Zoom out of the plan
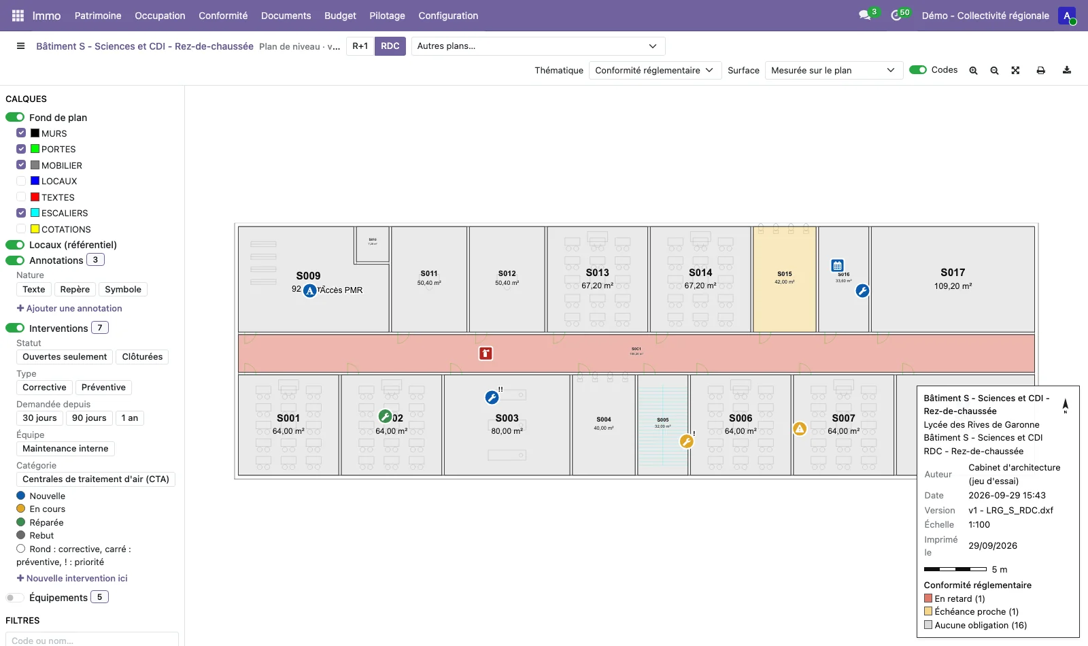Screen dimensions: 1088x646 (994, 70)
